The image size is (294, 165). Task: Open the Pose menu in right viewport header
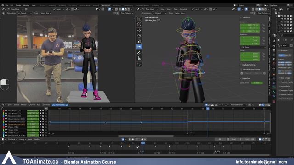[175, 9]
